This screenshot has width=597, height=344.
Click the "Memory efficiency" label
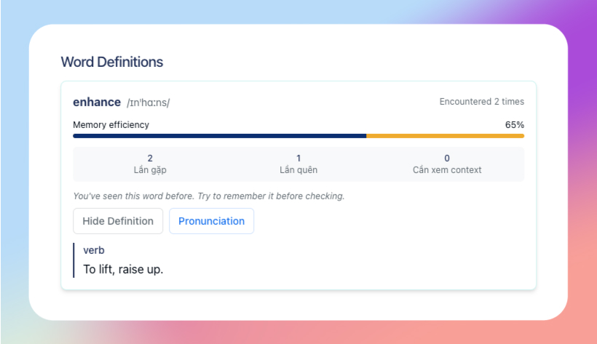coord(111,124)
